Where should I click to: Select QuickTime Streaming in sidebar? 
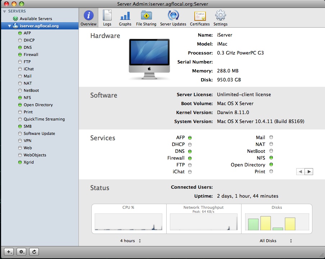(x=40, y=119)
